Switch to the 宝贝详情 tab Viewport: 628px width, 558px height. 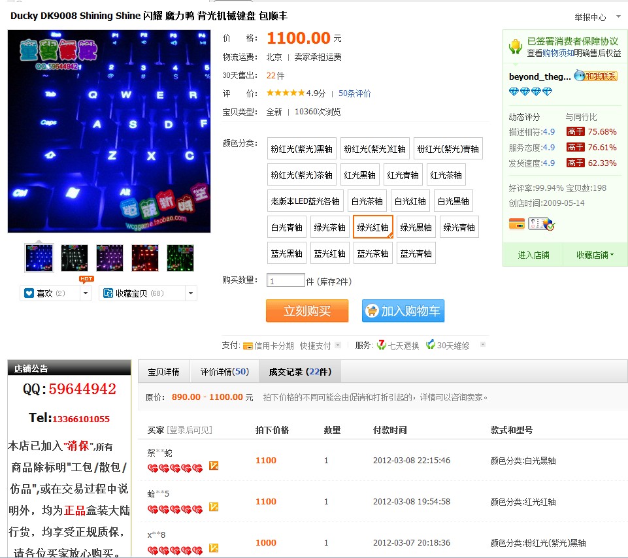163,372
